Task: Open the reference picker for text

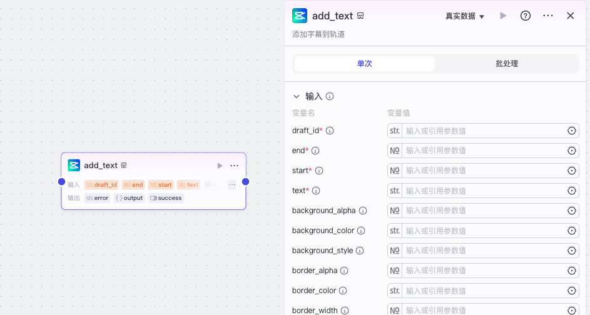Action: [572, 191]
